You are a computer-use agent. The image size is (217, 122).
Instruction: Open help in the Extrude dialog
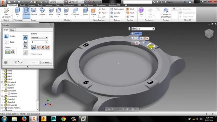pyautogui.click(x=5, y=62)
